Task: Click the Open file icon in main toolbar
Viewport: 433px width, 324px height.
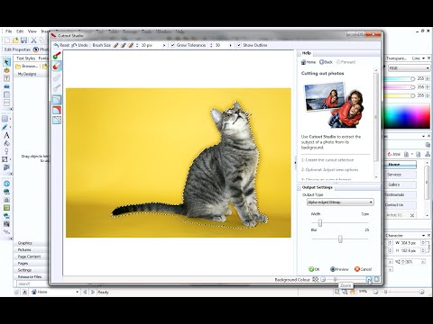Action: (15, 40)
